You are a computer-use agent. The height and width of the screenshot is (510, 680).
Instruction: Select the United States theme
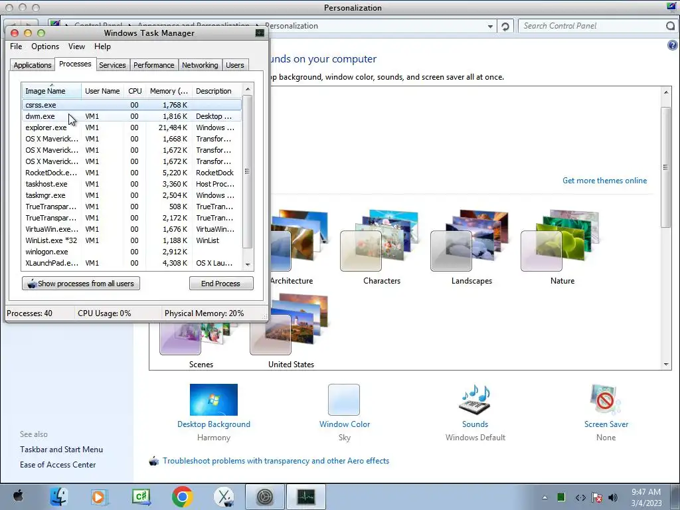[x=291, y=332]
